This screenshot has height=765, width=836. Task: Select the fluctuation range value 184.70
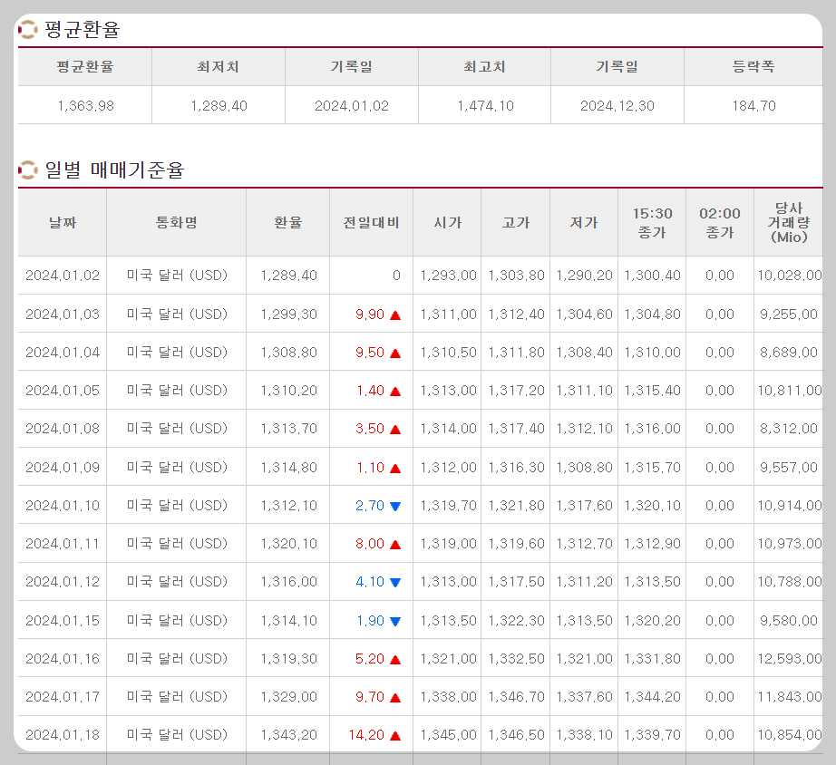click(753, 105)
